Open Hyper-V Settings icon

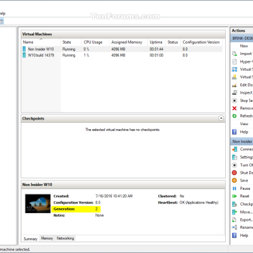pyautogui.click(x=235, y=61)
